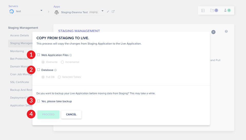Show info for Web Application Files
Viewport: 246px width, 140px height.
click(x=71, y=55)
